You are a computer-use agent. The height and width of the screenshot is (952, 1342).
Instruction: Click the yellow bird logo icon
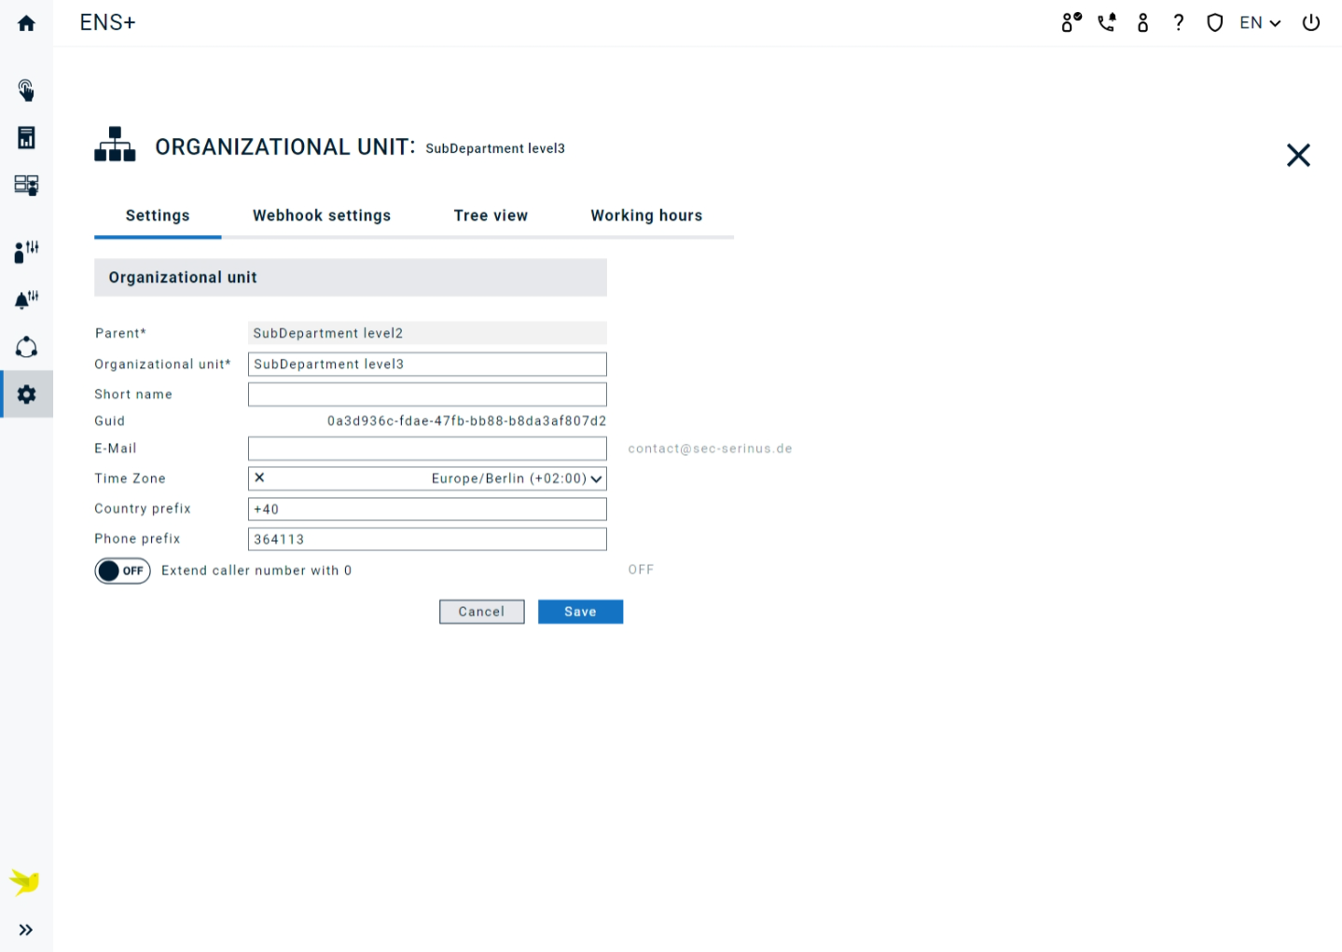tap(25, 881)
